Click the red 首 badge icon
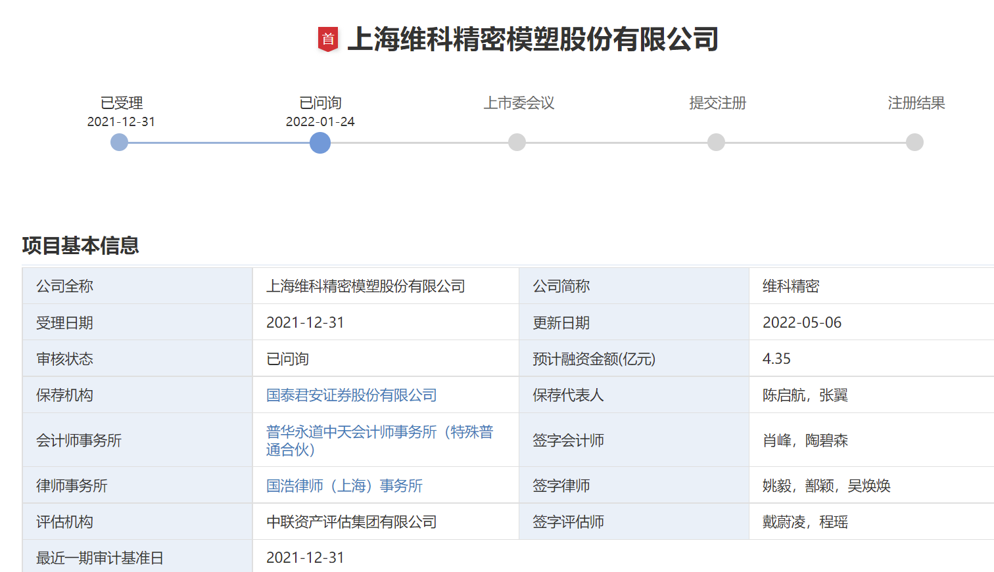994x572 pixels. click(x=327, y=39)
